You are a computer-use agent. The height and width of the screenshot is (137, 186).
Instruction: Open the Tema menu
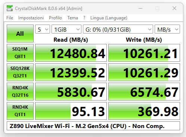(x=73, y=18)
